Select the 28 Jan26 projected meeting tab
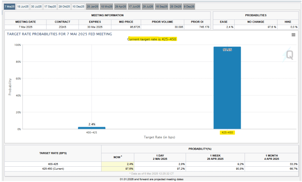302x182 pixels. tap(92, 7)
